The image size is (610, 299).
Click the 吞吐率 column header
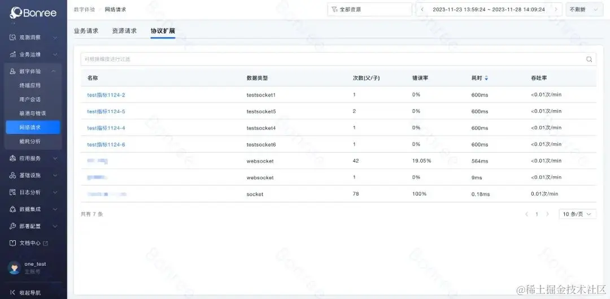(539, 78)
